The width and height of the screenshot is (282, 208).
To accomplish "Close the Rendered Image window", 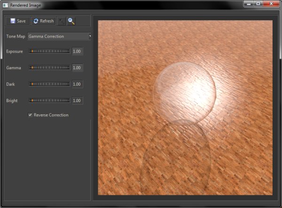I will pos(271,4).
